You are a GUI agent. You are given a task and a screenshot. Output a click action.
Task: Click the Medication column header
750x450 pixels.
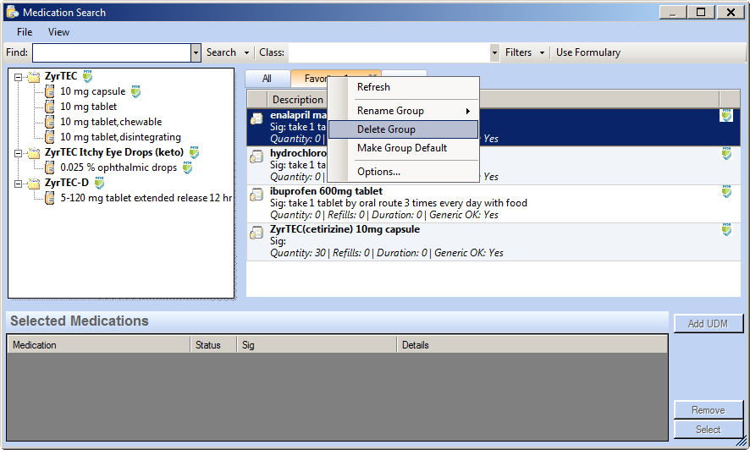click(x=98, y=345)
